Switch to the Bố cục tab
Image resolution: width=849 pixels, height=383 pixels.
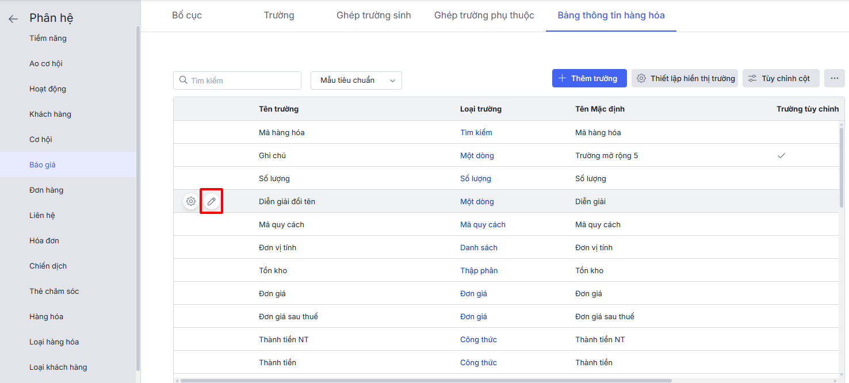click(x=187, y=16)
